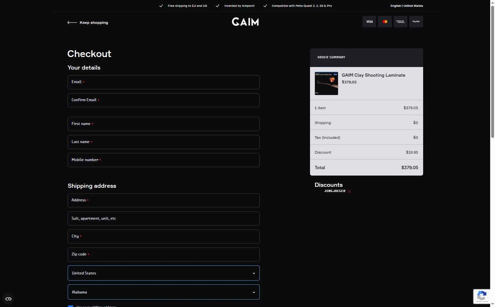Click the Free shipping to EU and US text

[x=187, y=6]
